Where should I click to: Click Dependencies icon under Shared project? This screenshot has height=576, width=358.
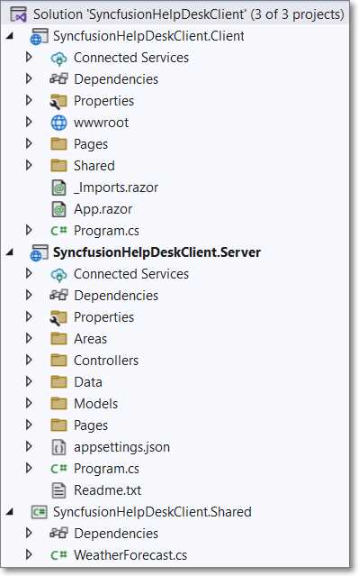point(58,534)
